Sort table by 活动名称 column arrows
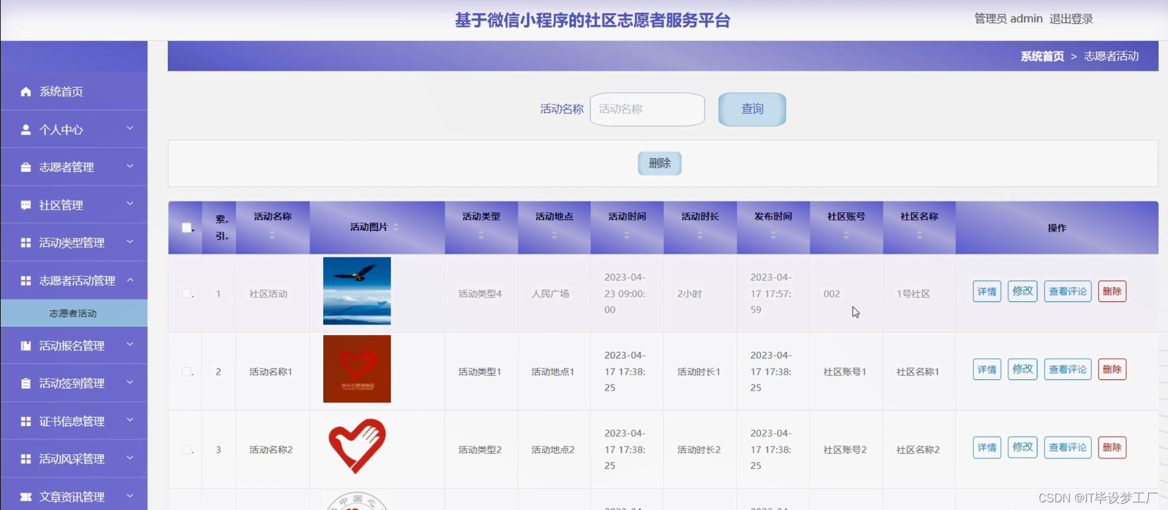Screen dimensions: 1168x510 (x=272, y=236)
